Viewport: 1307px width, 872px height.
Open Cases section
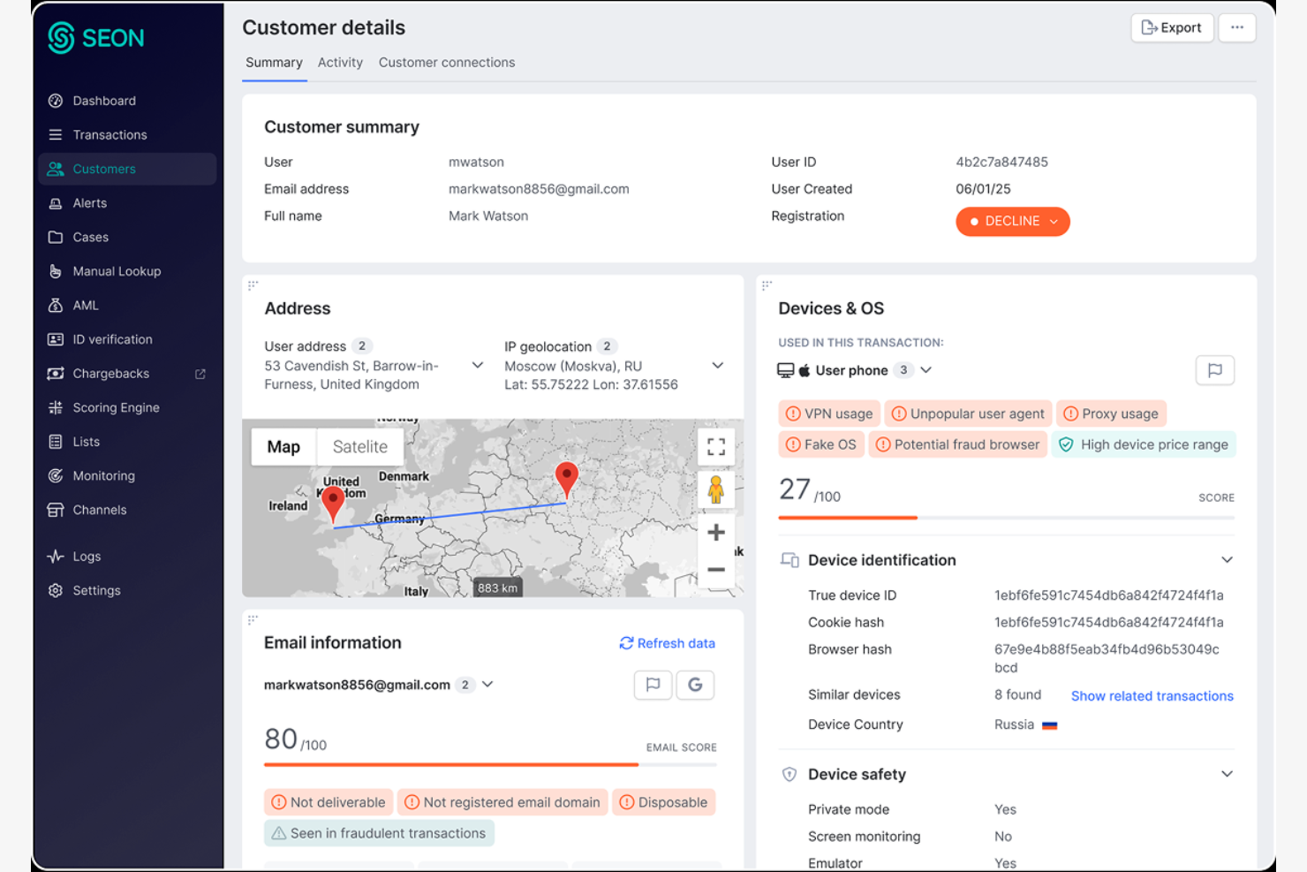click(x=90, y=238)
